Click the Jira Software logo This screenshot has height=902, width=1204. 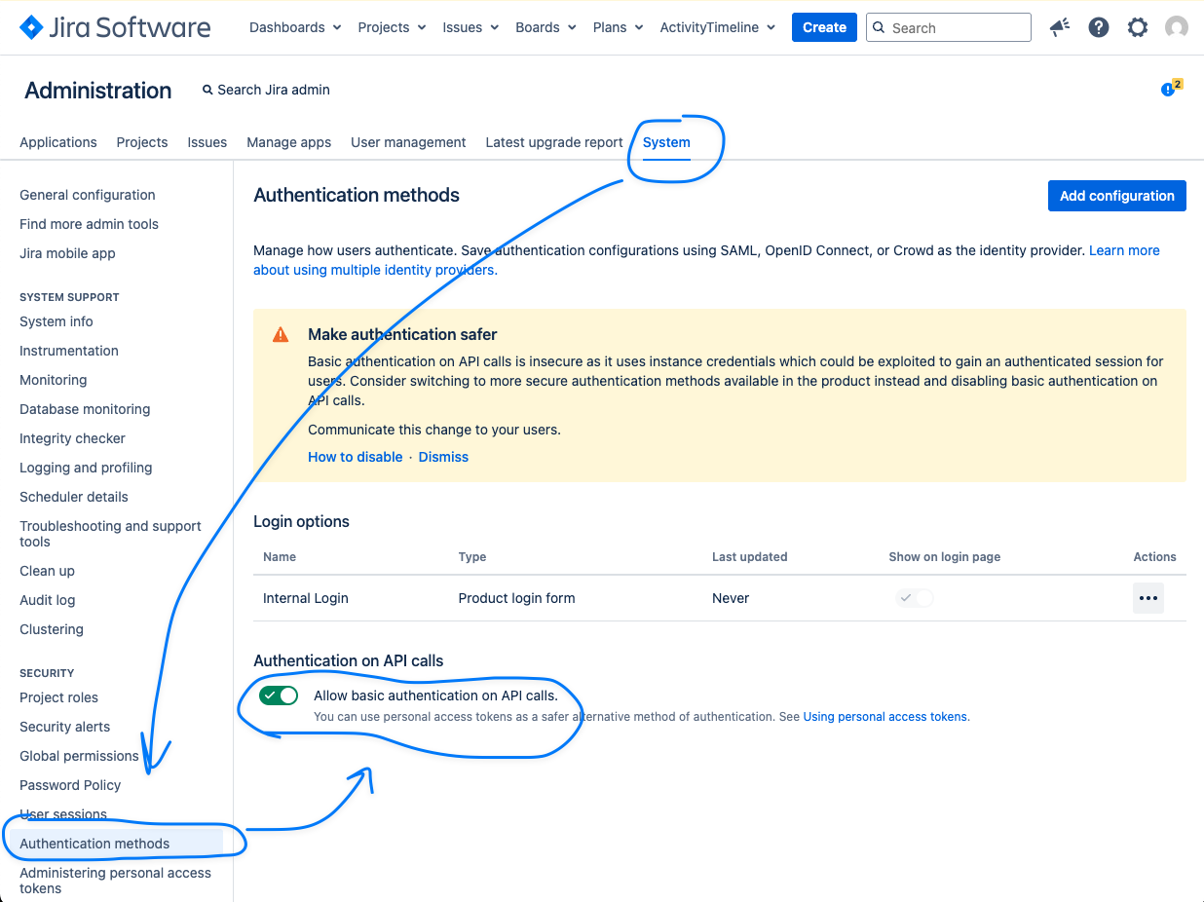tap(115, 27)
